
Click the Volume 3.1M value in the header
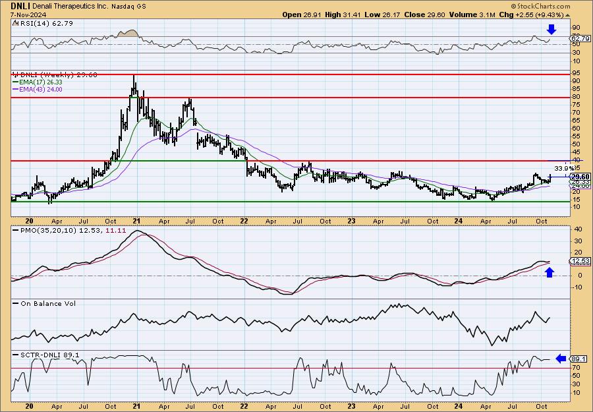click(472, 15)
